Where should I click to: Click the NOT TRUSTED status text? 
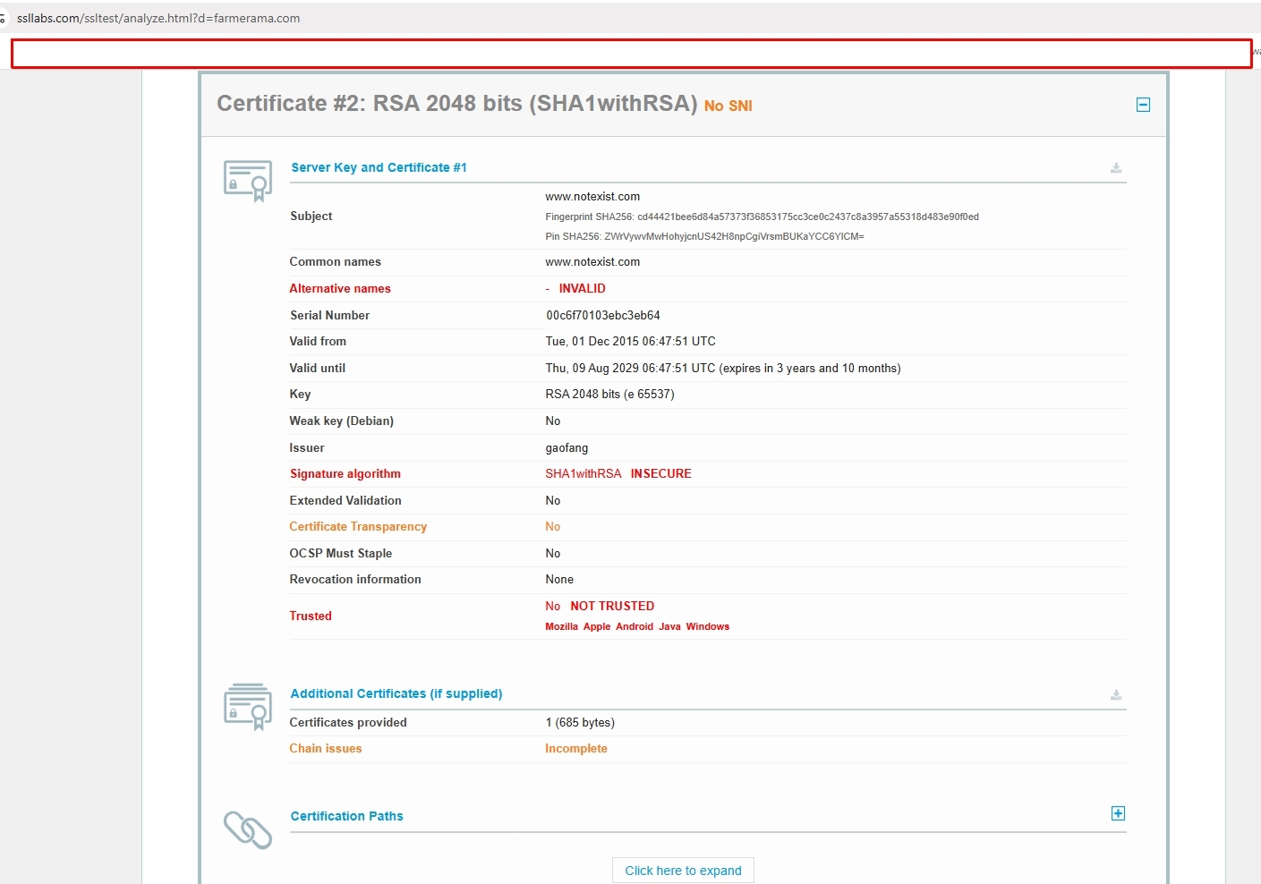pos(612,606)
